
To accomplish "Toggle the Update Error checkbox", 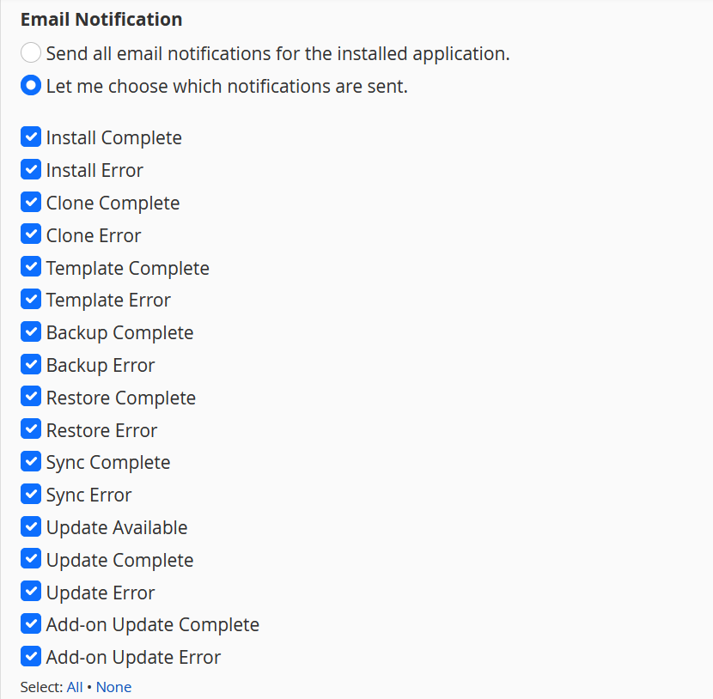I will pos(31,592).
